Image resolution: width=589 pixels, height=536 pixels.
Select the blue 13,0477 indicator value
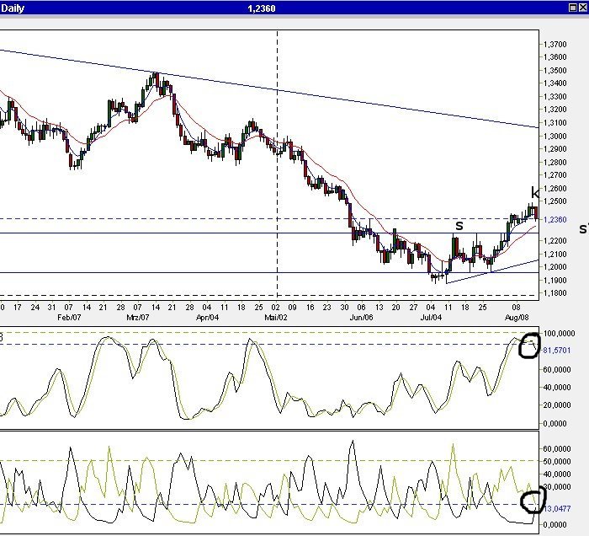(557, 509)
